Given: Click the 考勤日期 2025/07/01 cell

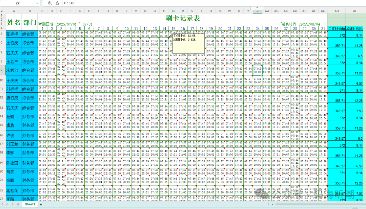Looking at the screenshot, I should [x=65, y=24].
